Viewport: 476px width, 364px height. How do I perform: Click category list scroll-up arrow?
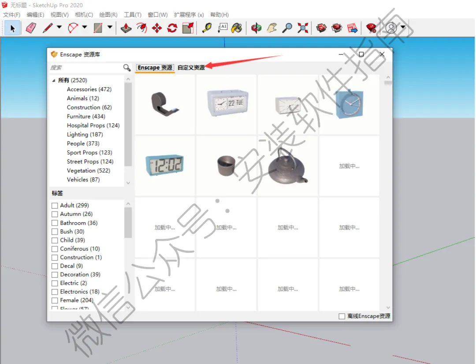(128, 79)
